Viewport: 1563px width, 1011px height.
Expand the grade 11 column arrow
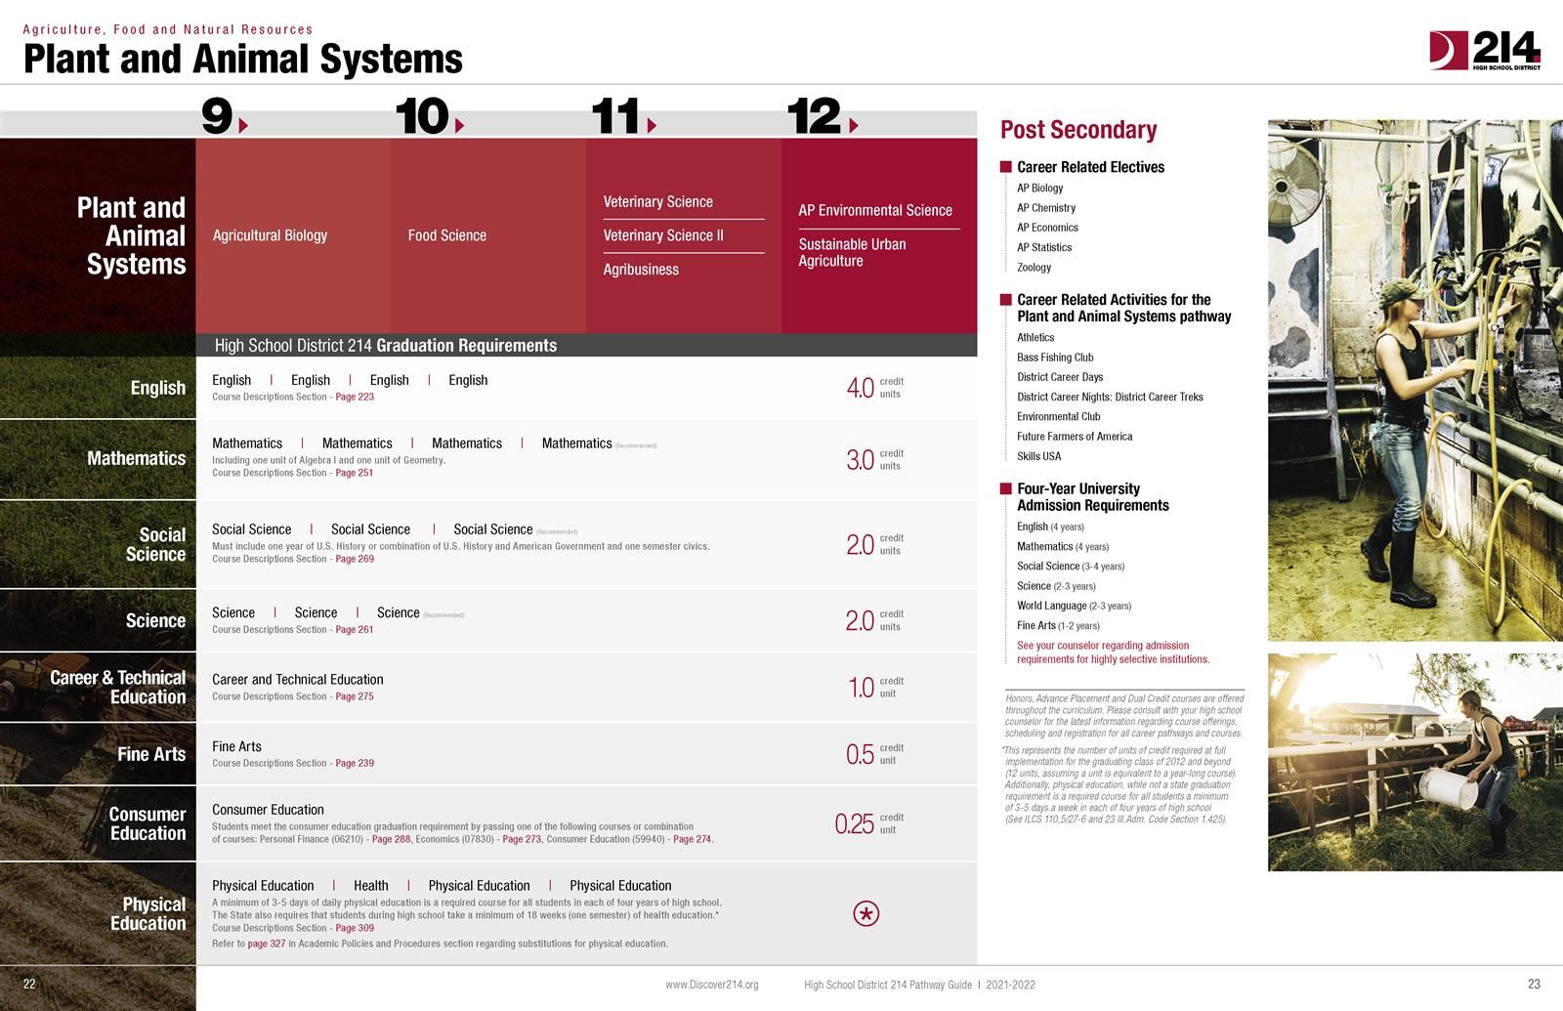pos(650,125)
